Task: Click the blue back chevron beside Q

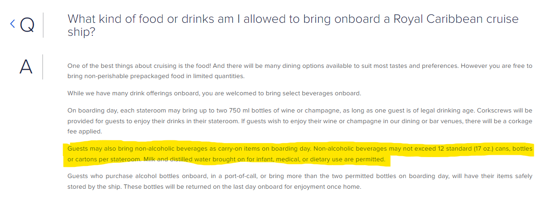Action: pos(12,24)
